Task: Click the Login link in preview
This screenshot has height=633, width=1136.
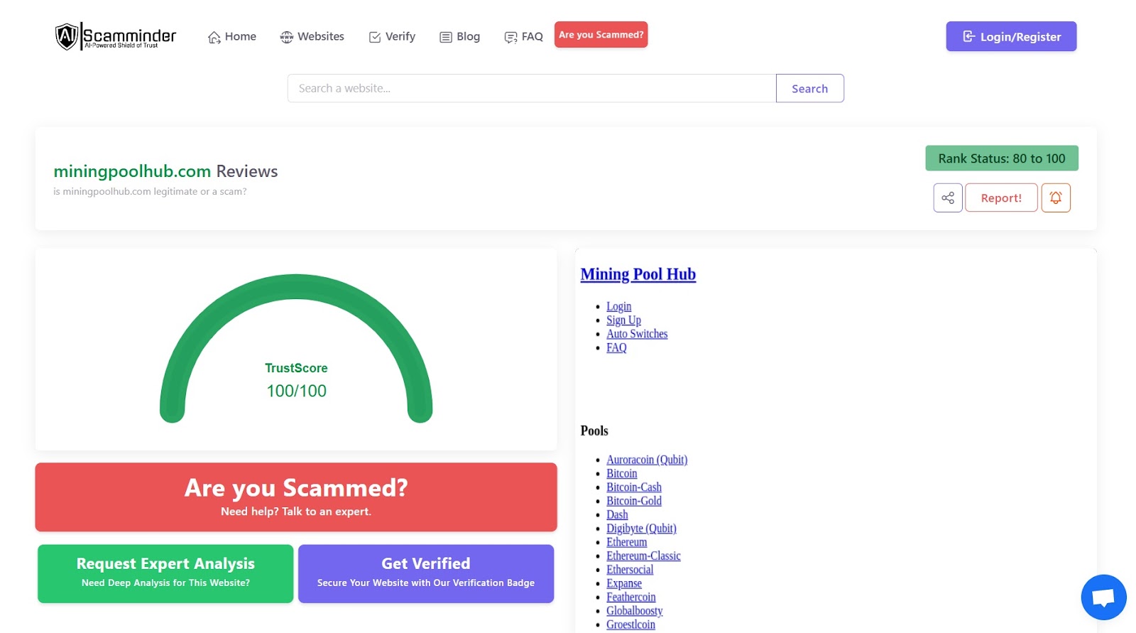Action: pos(618,306)
